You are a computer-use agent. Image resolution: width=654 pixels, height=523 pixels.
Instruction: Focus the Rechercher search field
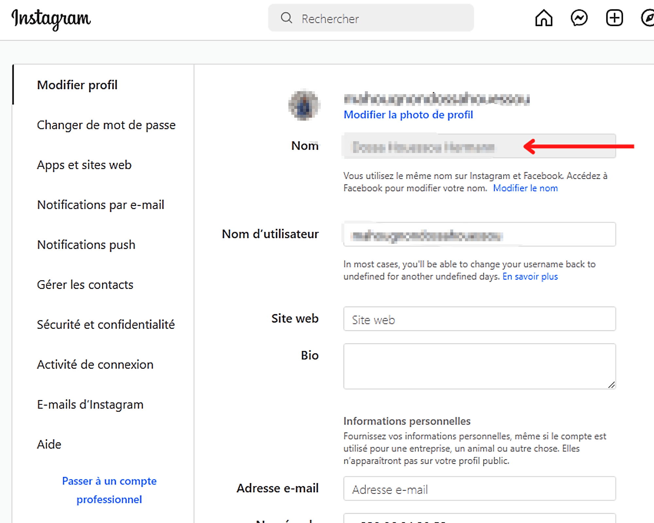pos(371,18)
